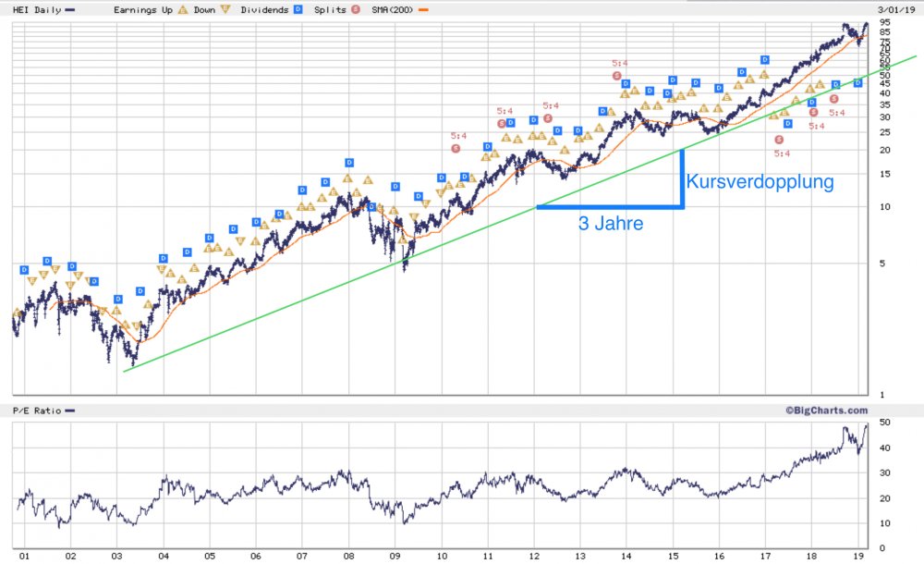This screenshot has width=924, height=564.
Task: Click the rightmost dividend marker near 2019
Action: click(x=858, y=82)
